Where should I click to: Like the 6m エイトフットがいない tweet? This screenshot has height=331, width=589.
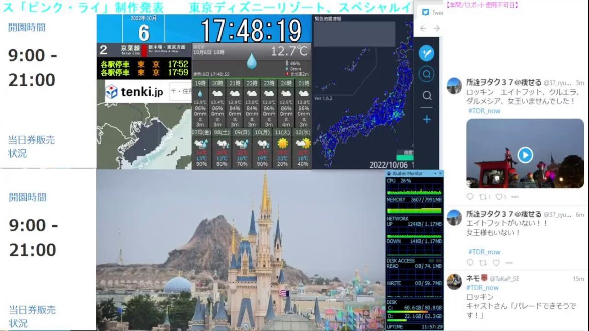[496, 263]
